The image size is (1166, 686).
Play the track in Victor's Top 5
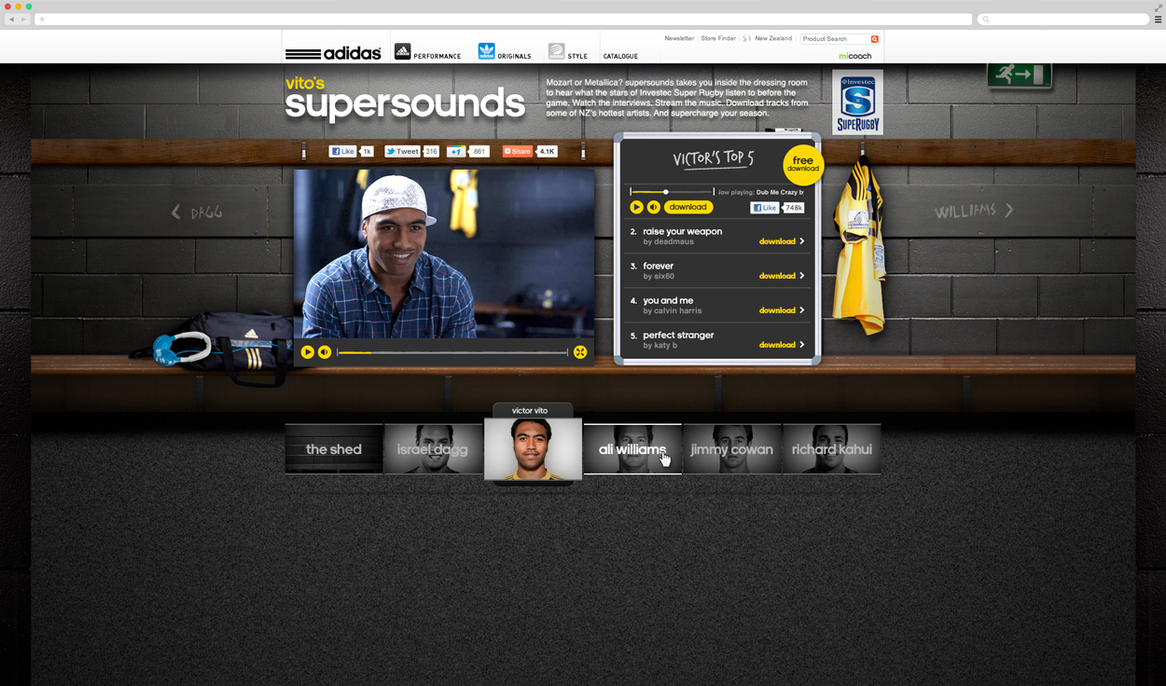(x=636, y=207)
